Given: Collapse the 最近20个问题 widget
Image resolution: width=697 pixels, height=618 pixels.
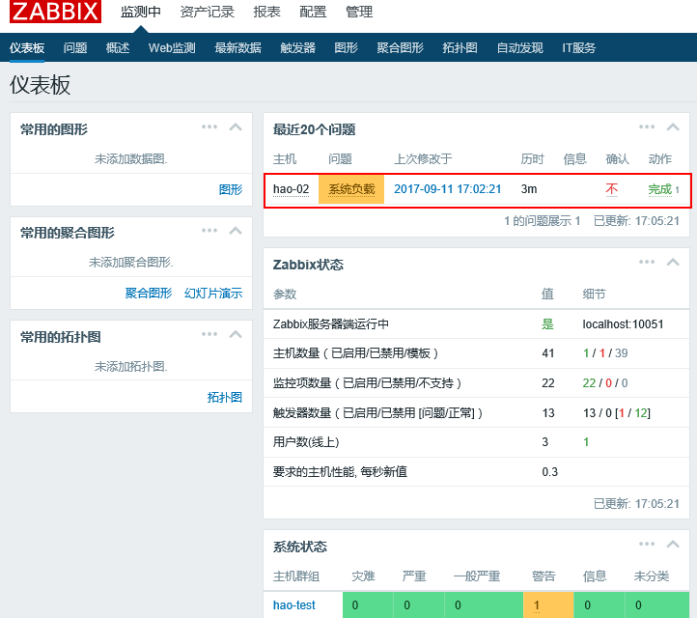Looking at the screenshot, I should (x=673, y=127).
